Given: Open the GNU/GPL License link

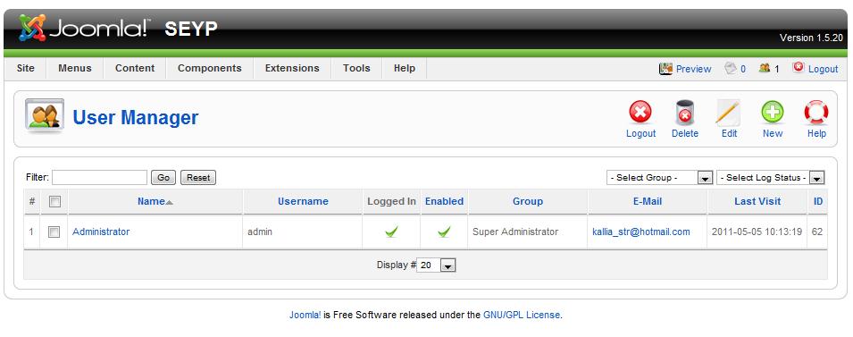Looking at the screenshot, I should (x=522, y=315).
